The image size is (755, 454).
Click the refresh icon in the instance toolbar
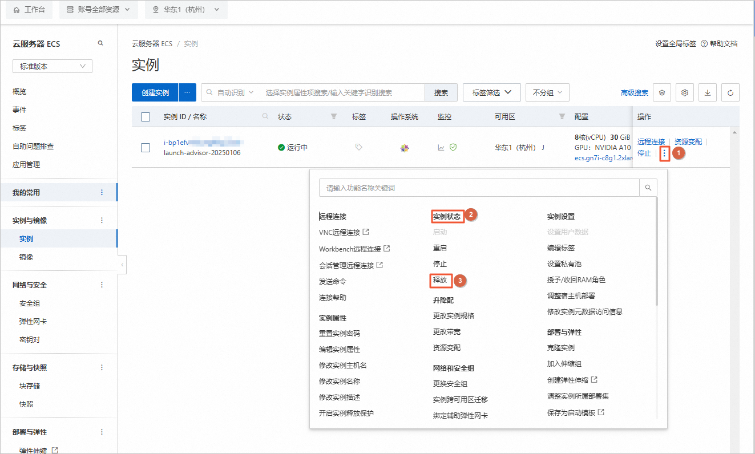730,92
